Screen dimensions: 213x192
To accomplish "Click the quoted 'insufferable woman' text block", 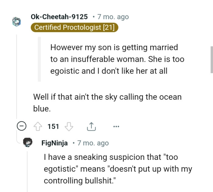I will click(x=117, y=59).
